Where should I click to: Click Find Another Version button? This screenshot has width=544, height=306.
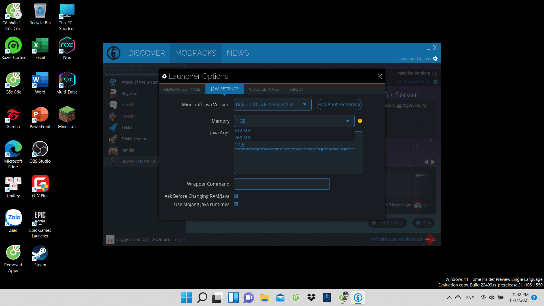pos(339,105)
